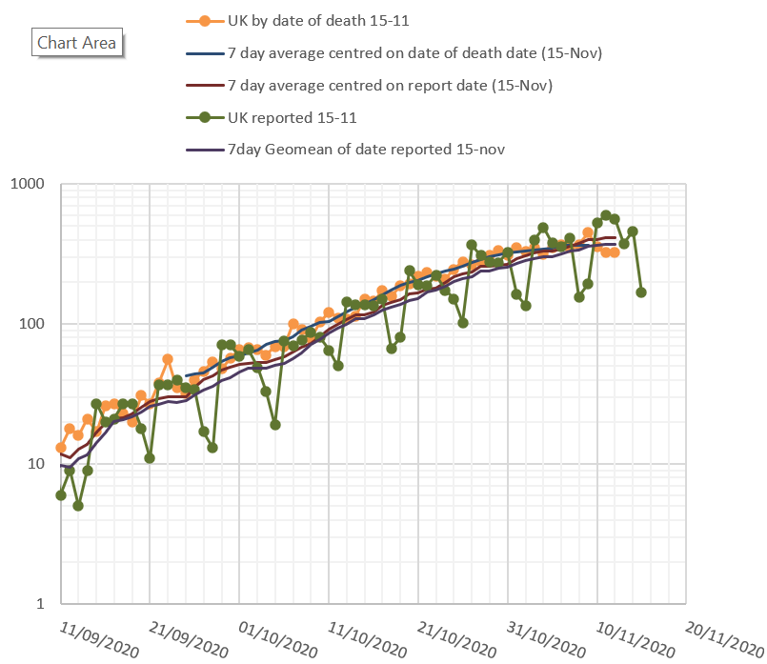Select the '7 day average centred on report date' legend entry

pyautogui.click(x=391, y=85)
